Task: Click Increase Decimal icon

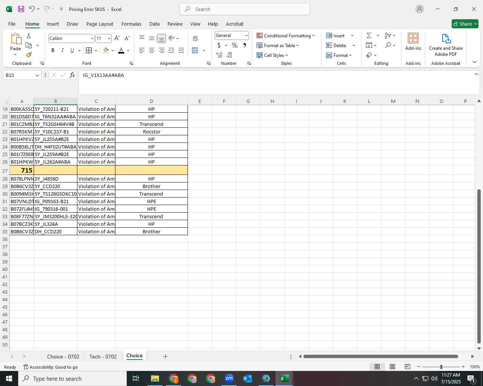Action: (x=219, y=55)
